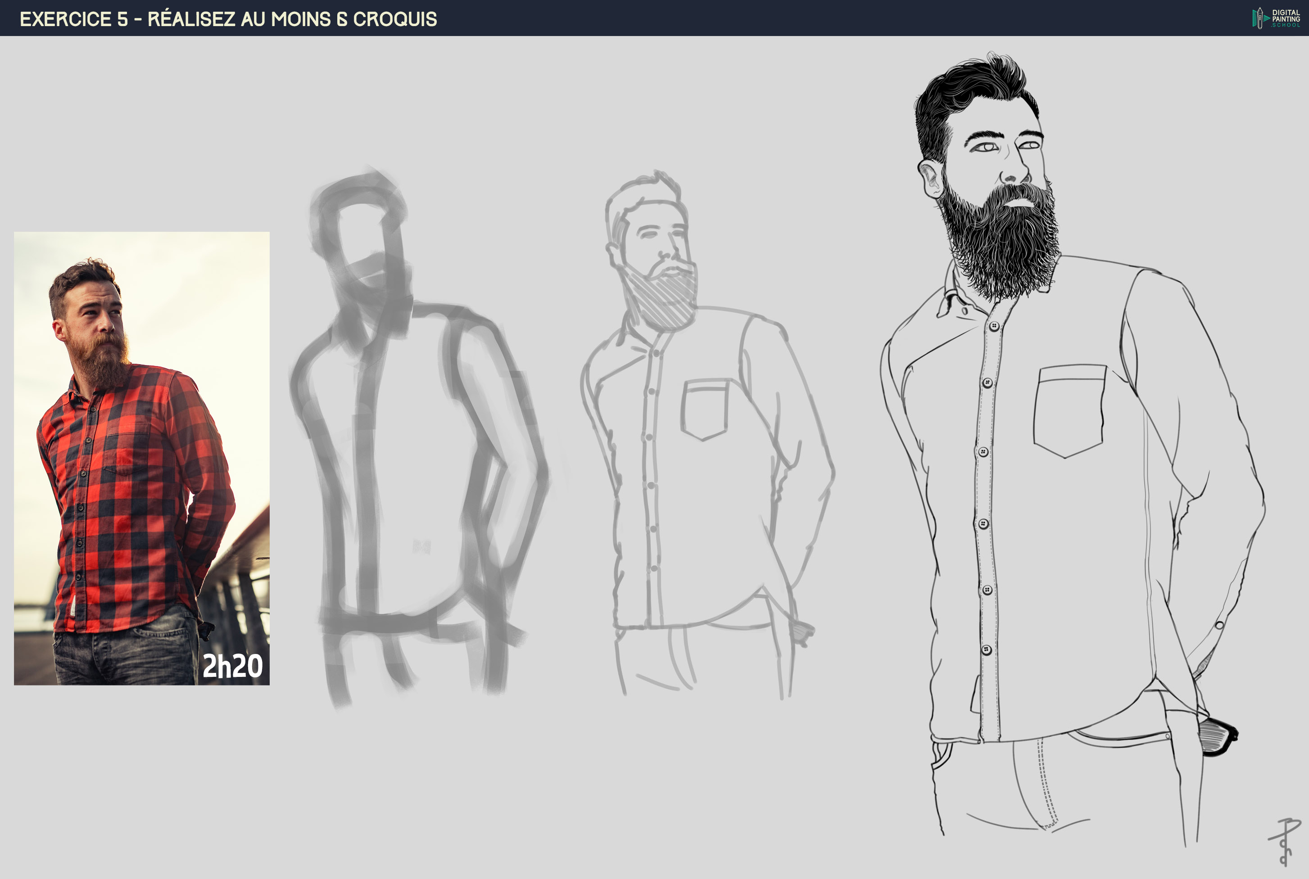
Task: Click the top shirt button on inked drawing
Action: point(994,326)
